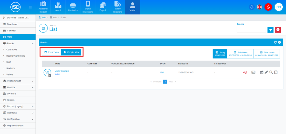
Task: Select page 1 in pagination
Action: (165, 82)
